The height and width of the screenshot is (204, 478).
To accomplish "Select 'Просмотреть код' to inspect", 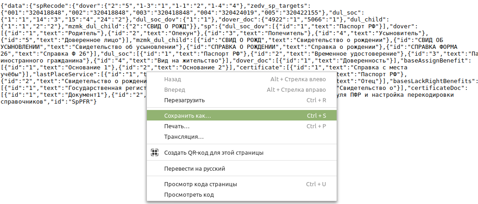I will tap(189, 194).
